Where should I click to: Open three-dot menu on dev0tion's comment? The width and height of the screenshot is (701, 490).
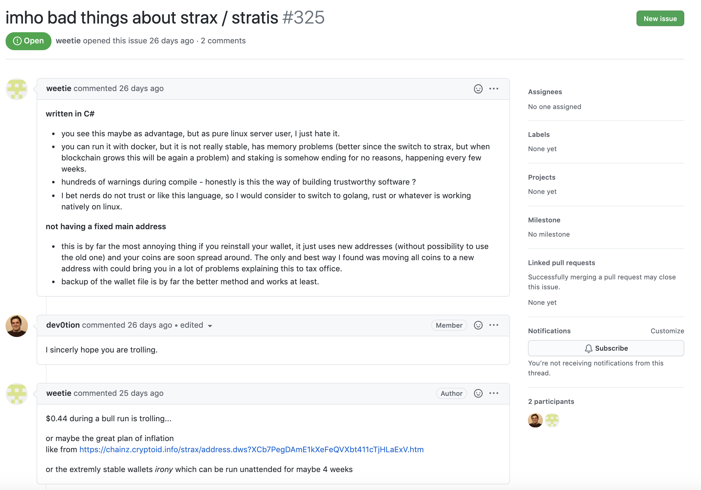494,325
